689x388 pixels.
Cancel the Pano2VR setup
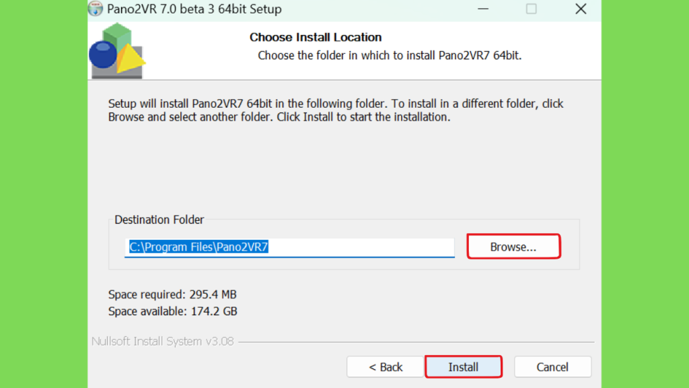coord(552,367)
